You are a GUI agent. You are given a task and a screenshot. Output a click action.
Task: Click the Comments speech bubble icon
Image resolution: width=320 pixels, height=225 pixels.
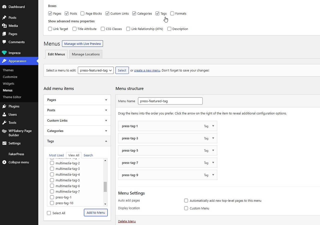pyautogui.click(x=4, y=42)
